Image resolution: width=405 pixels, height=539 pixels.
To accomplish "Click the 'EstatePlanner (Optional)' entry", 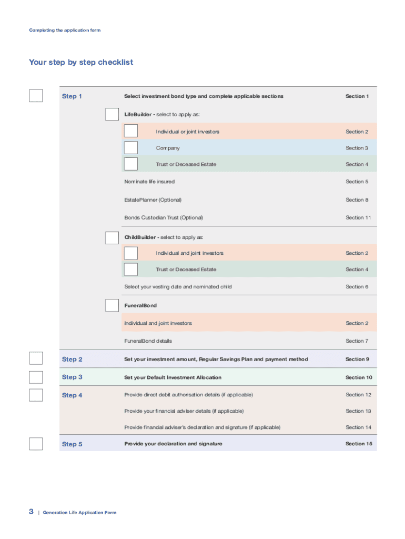I will coord(153,200).
